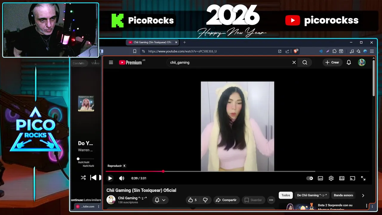Open the Dota 2 Sorprende recommended video
This screenshot has height=215, width=382.
pyautogui.click(x=335, y=207)
